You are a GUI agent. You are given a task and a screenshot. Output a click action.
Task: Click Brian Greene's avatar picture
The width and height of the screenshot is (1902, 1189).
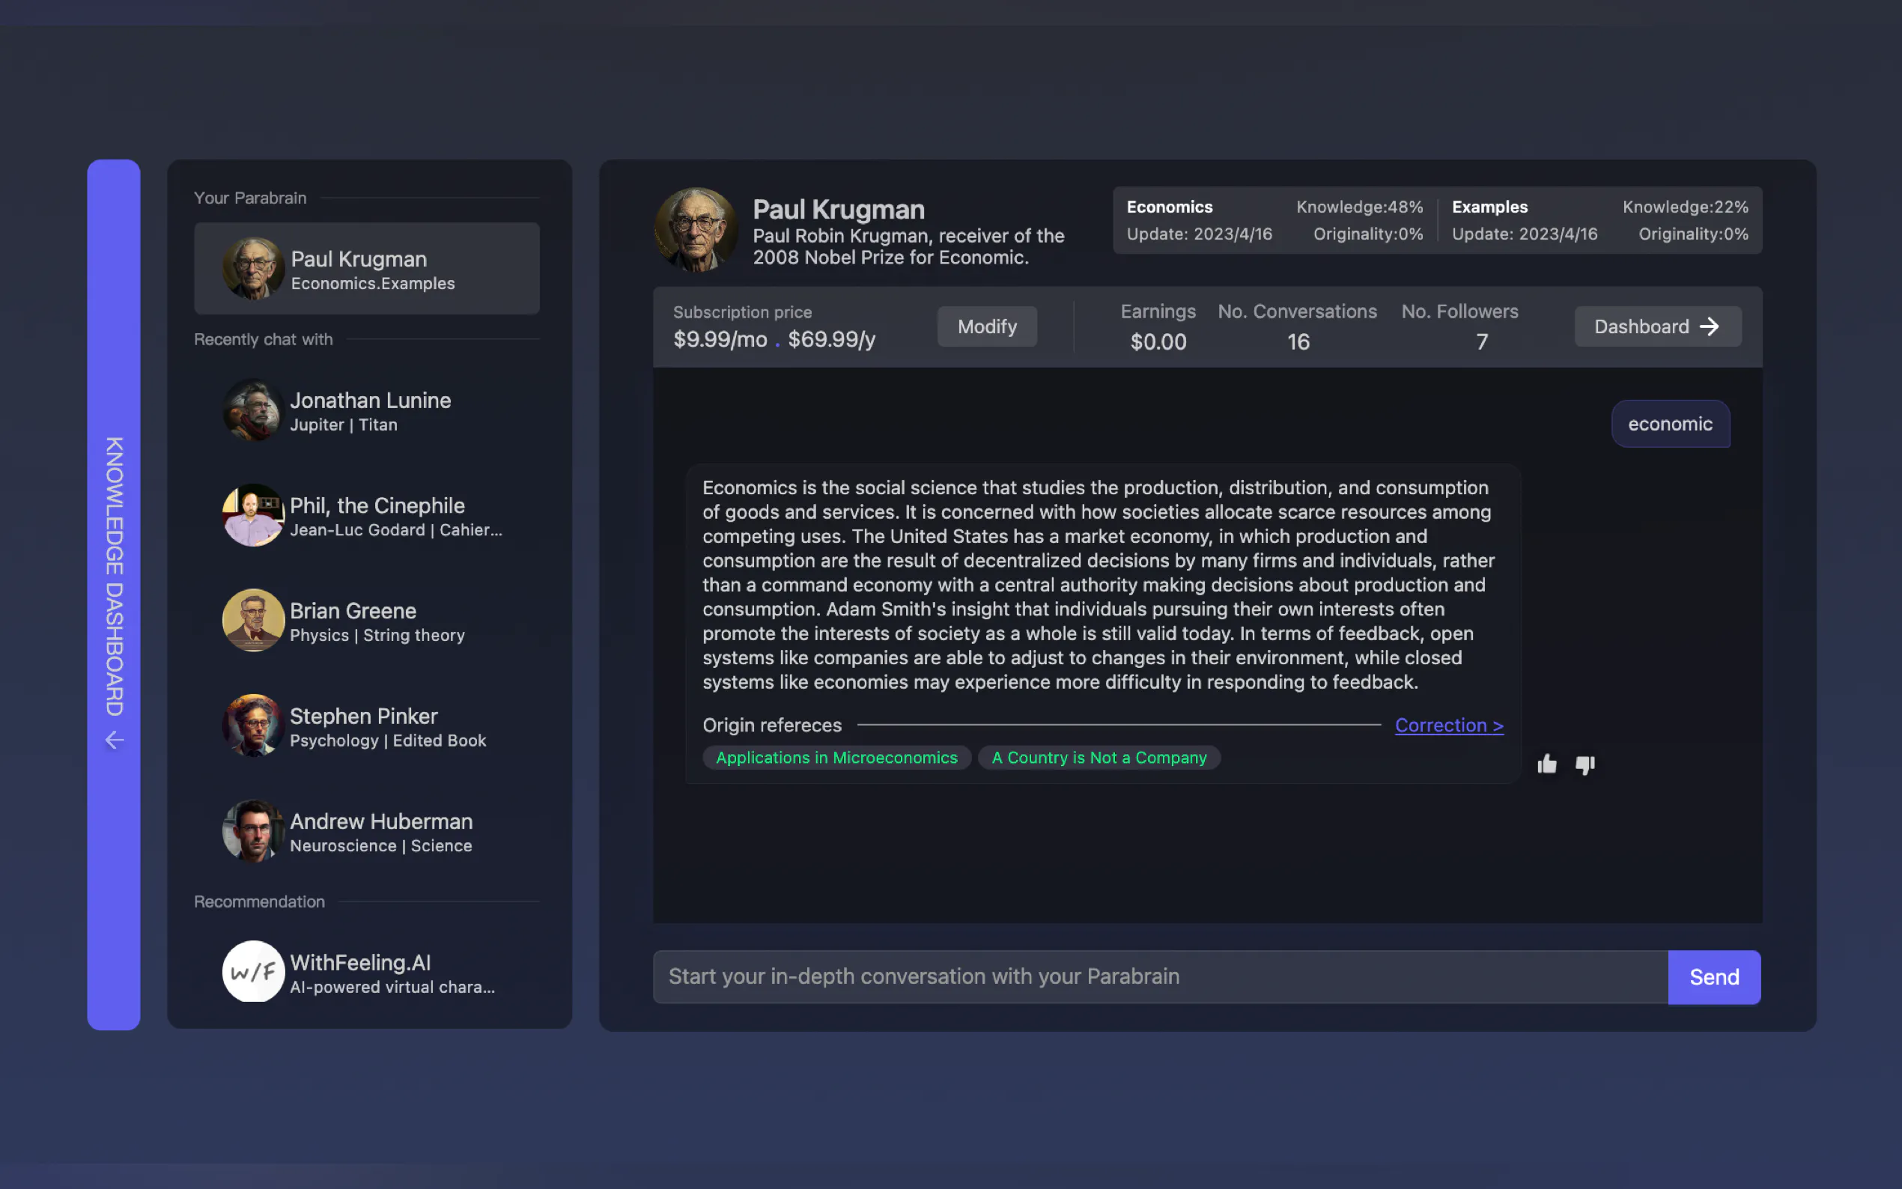253,621
